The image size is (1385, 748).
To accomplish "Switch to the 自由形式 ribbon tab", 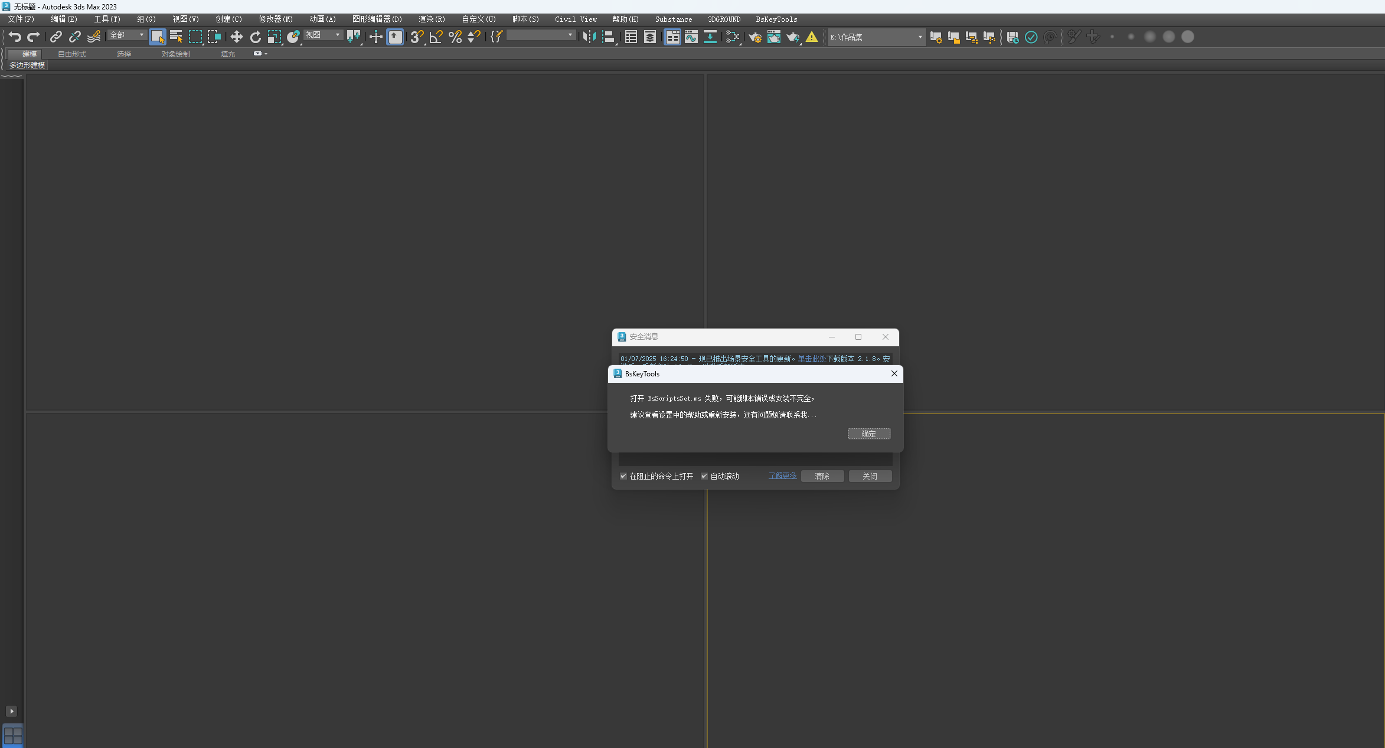I will [72, 54].
